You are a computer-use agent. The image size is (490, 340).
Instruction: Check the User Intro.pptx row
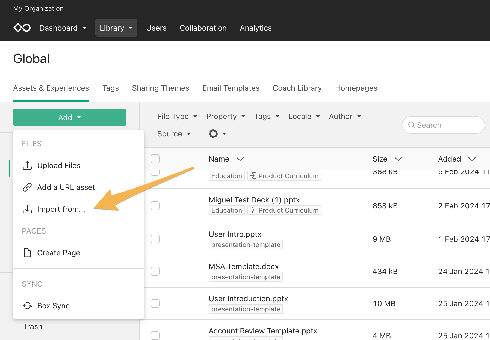click(155, 239)
